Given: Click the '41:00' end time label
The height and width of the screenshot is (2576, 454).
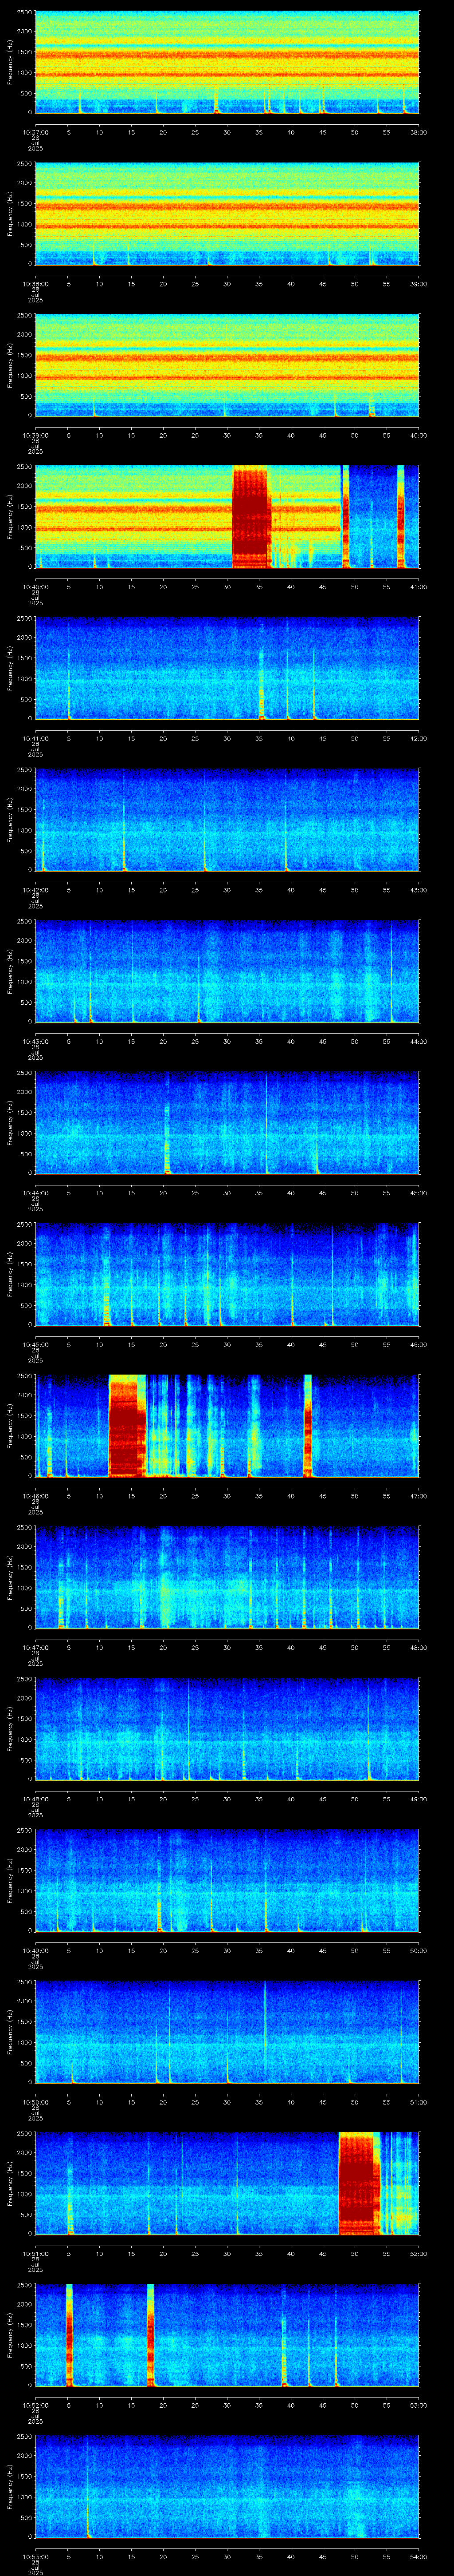Looking at the screenshot, I should pos(418,586).
